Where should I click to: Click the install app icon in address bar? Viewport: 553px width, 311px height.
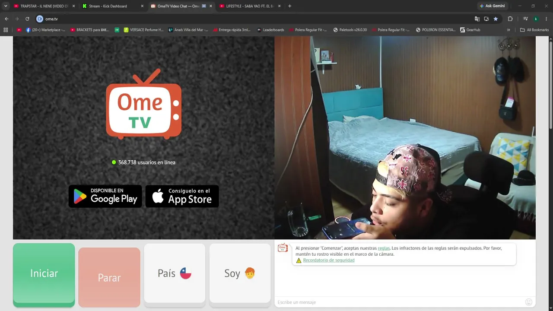(486, 19)
